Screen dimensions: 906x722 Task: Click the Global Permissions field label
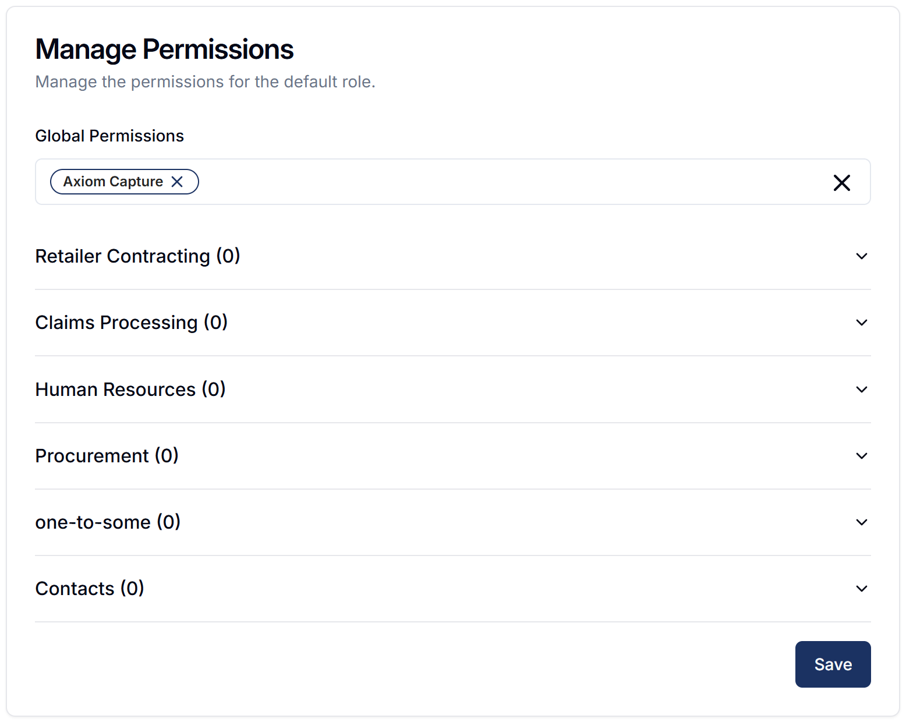[109, 136]
